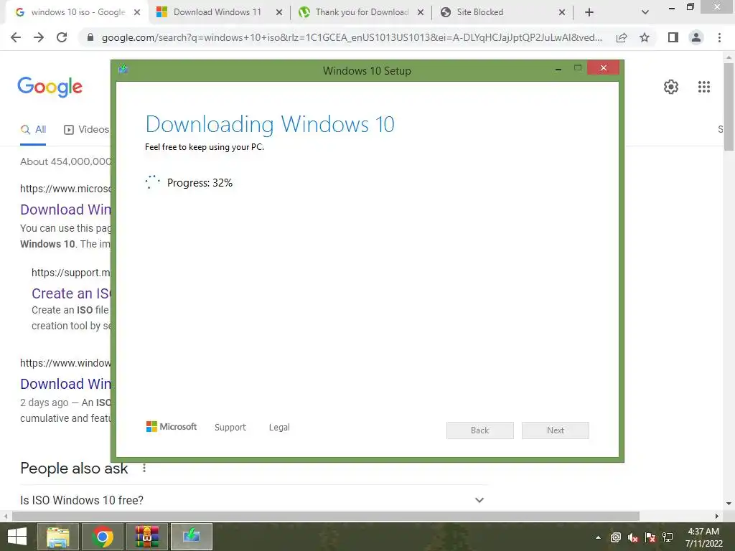Click the Microsoft logo in Setup window
Viewport: 735px width, 551px height.
[x=172, y=427]
